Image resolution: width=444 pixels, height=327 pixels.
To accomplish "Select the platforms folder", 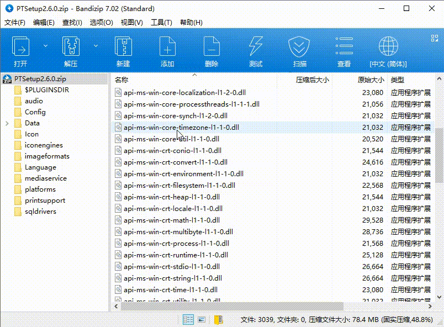I will tap(40, 189).
